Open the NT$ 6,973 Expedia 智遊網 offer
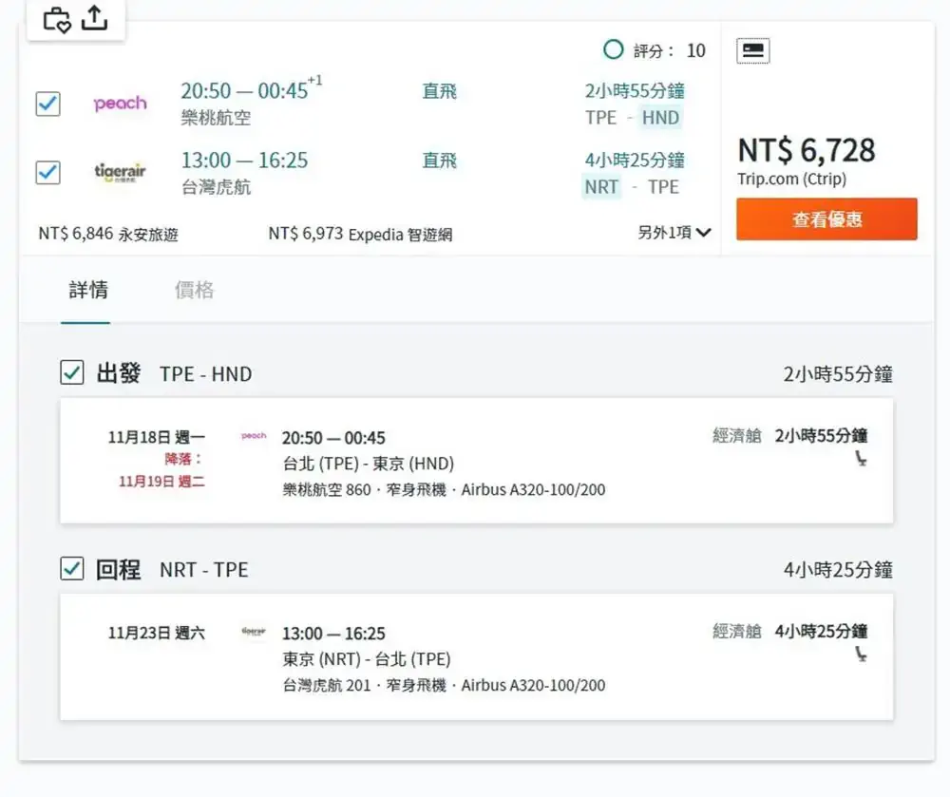Screen dimensions: 950x797 (x=360, y=234)
